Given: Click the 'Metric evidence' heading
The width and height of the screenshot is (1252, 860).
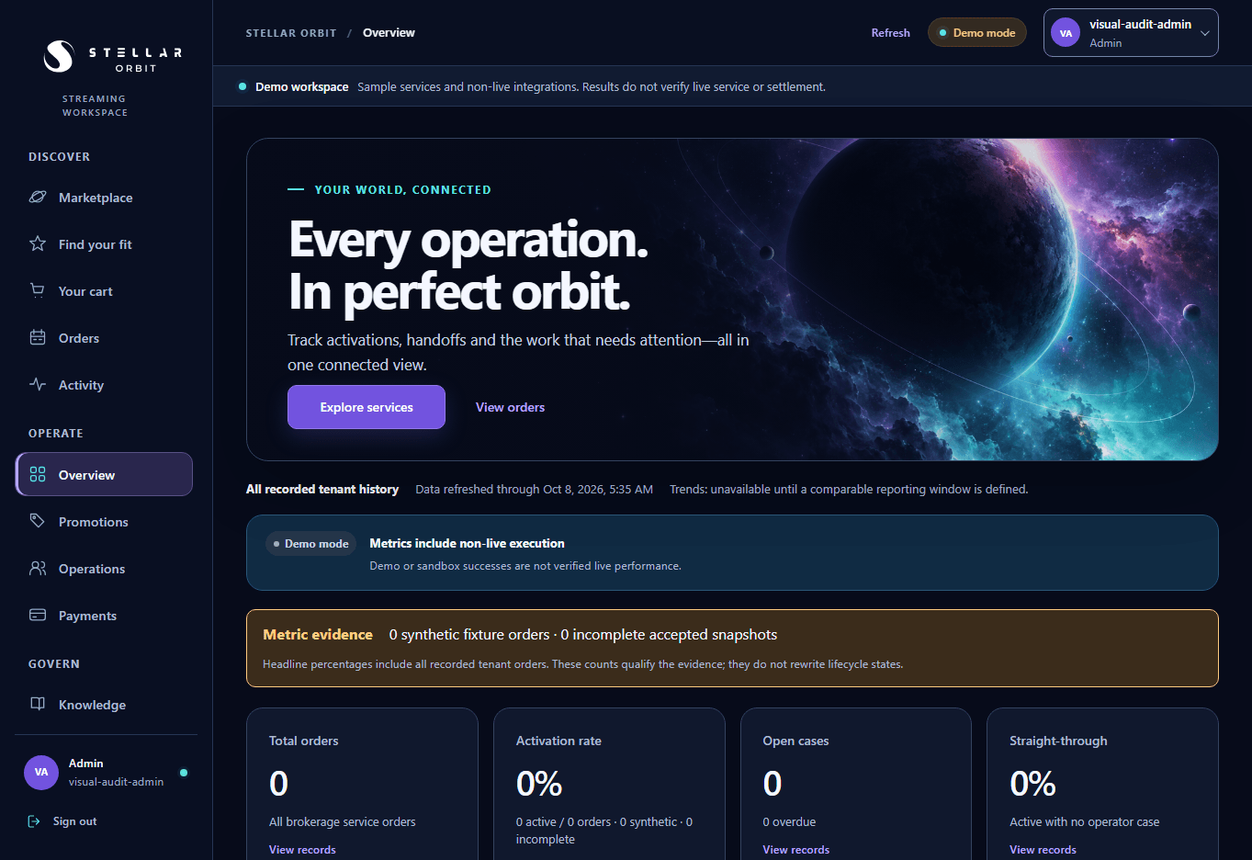Looking at the screenshot, I should pos(318,635).
